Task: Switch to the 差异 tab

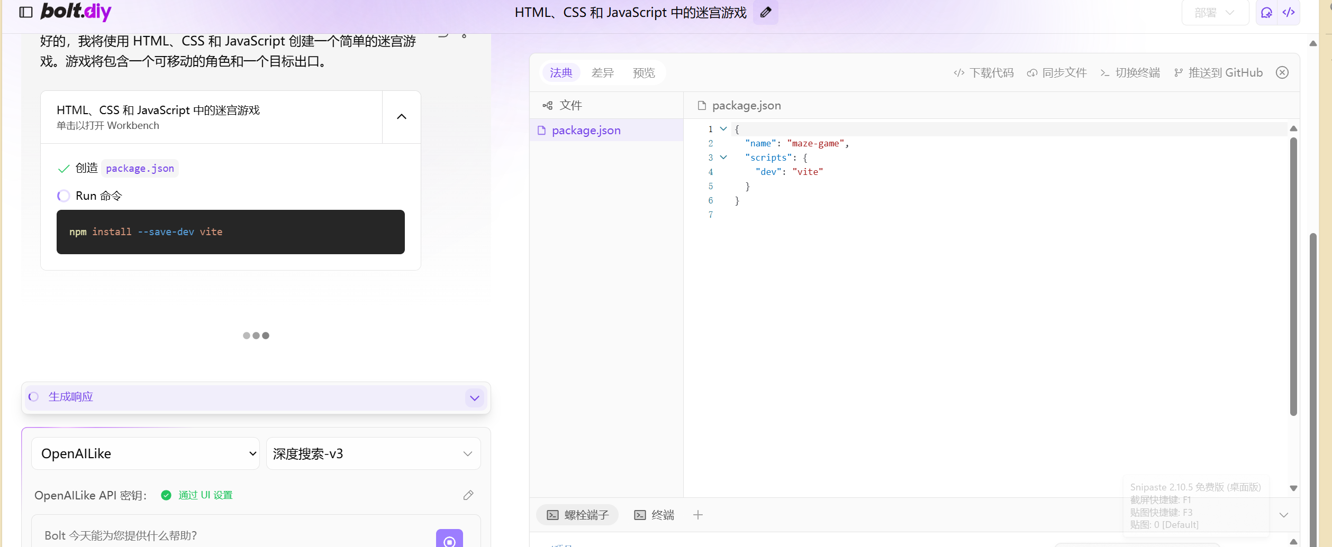Action: tap(603, 72)
